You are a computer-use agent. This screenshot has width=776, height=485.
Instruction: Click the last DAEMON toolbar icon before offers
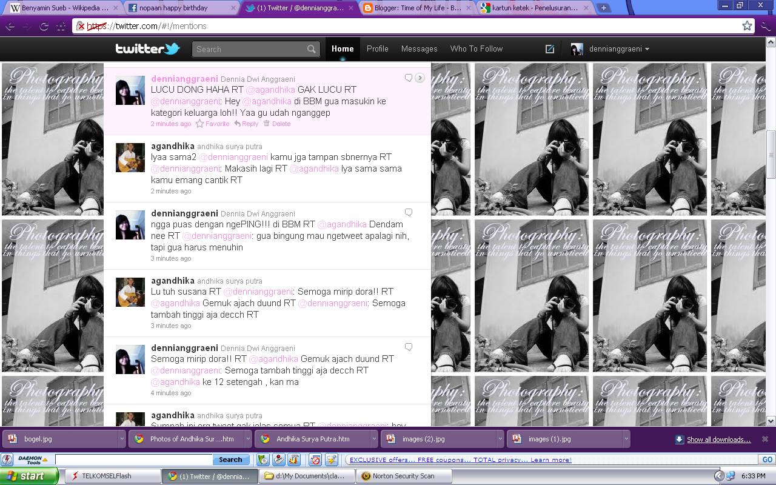coord(332,460)
